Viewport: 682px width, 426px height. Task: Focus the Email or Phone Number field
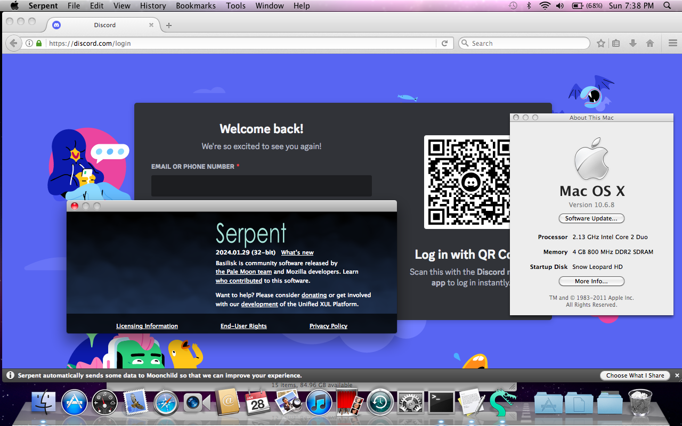point(262,186)
